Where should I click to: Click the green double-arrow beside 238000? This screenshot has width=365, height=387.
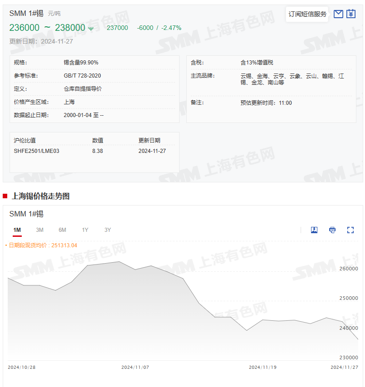(91, 28)
